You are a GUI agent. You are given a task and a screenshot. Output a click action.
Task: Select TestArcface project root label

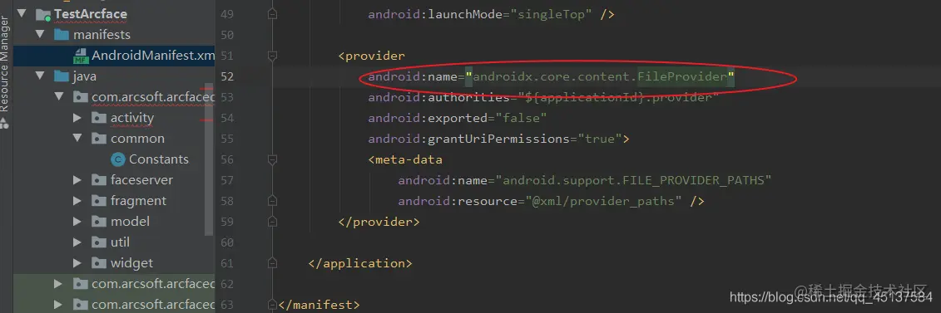[91, 14]
